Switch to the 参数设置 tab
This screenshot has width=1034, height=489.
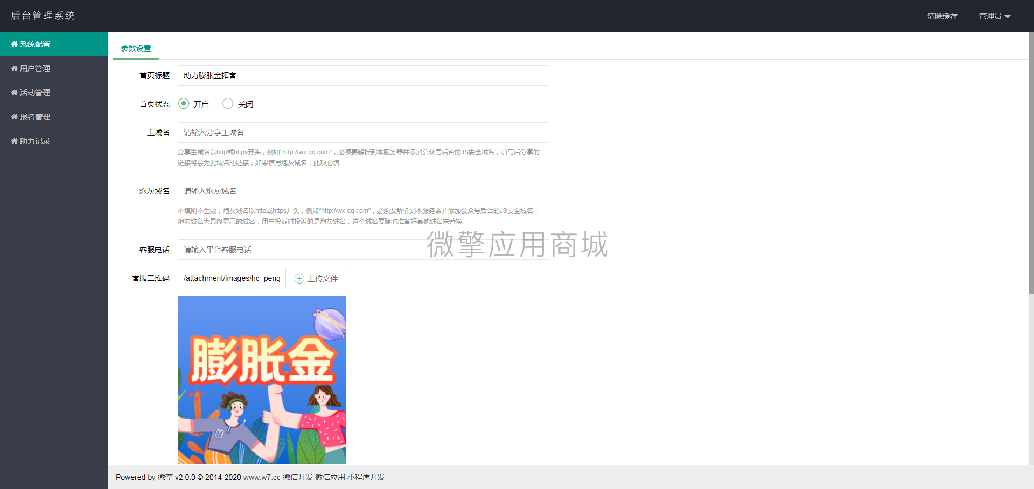[x=136, y=48]
